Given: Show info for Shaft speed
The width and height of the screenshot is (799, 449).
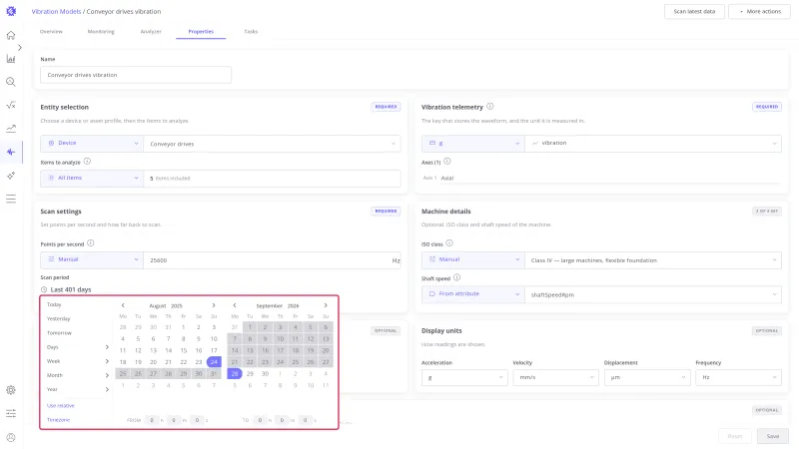Looking at the screenshot, I should (x=457, y=277).
